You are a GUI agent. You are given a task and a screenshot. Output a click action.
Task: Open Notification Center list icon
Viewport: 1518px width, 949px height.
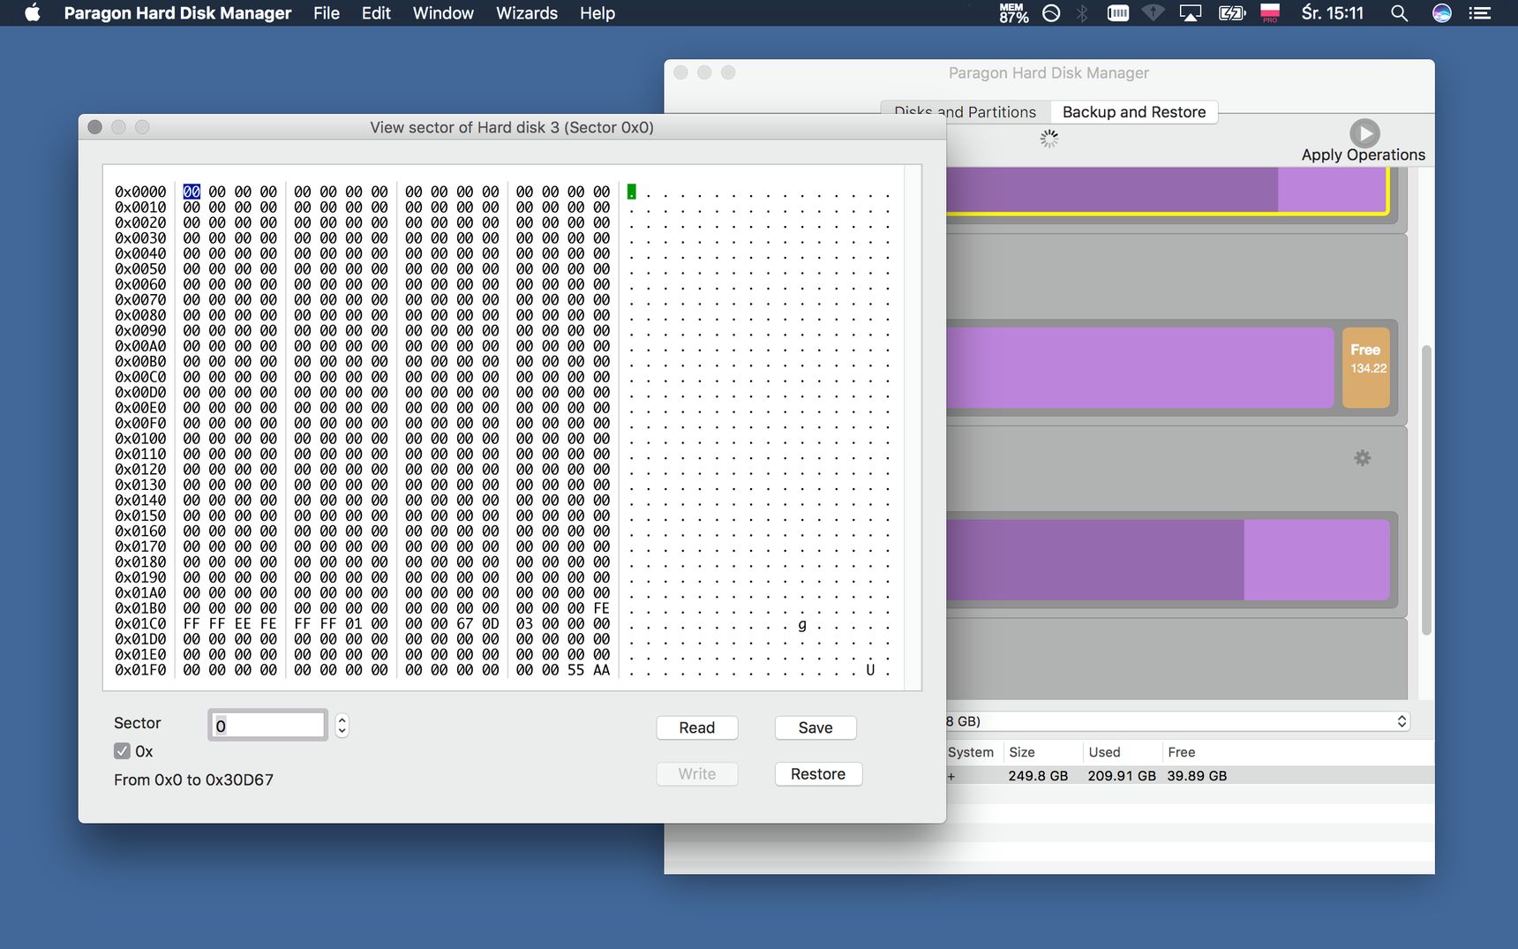click(x=1480, y=13)
